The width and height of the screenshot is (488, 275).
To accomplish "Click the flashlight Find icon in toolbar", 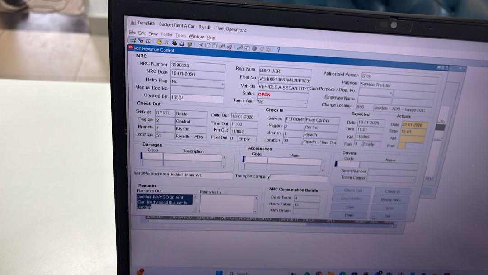I will [x=140, y=41].
